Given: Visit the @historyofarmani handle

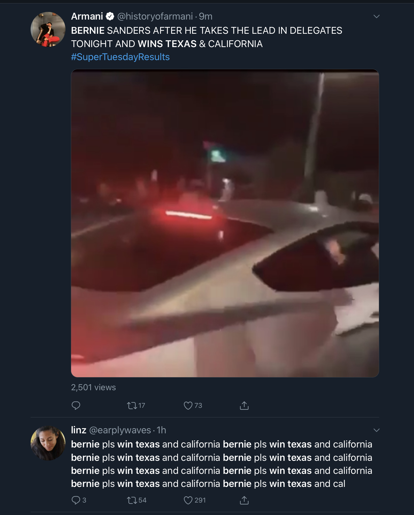Looking at the screenshot, I should tap(155, 16).
